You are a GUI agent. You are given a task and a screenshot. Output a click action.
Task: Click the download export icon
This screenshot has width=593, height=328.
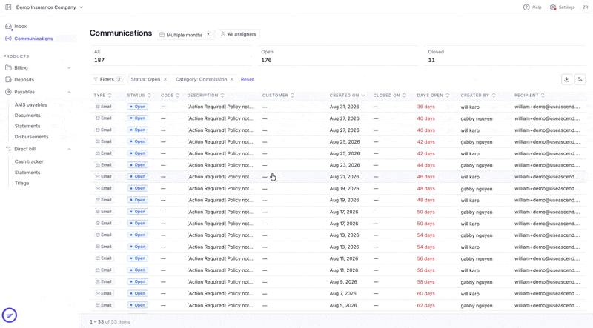[x=566, y=79]
